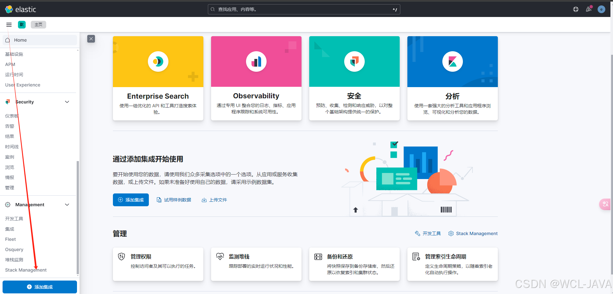
Task: Click the 管理索引生命周期 icon
Action: 416,257
